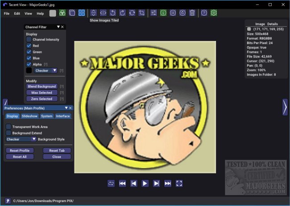Enable Transparent Work Area option
This screenshot has width=290, height=206.
pos(8,127)
